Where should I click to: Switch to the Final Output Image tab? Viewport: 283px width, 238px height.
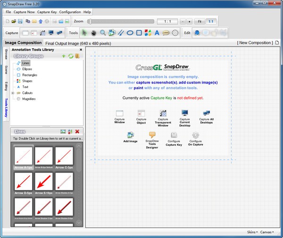click(x=77, y=43)
